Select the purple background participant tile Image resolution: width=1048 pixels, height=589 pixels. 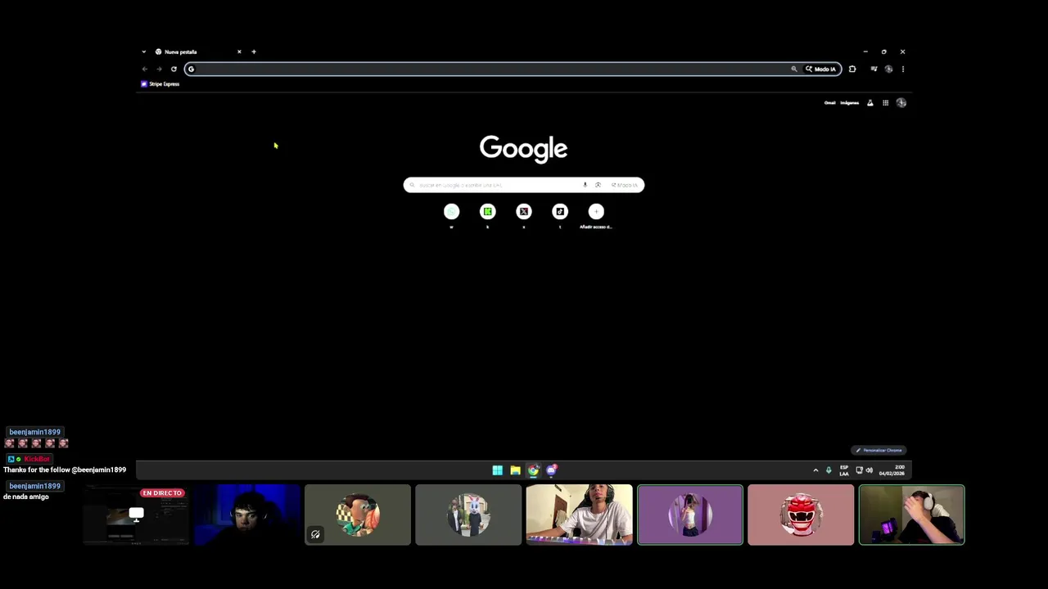tap(690, 515)
